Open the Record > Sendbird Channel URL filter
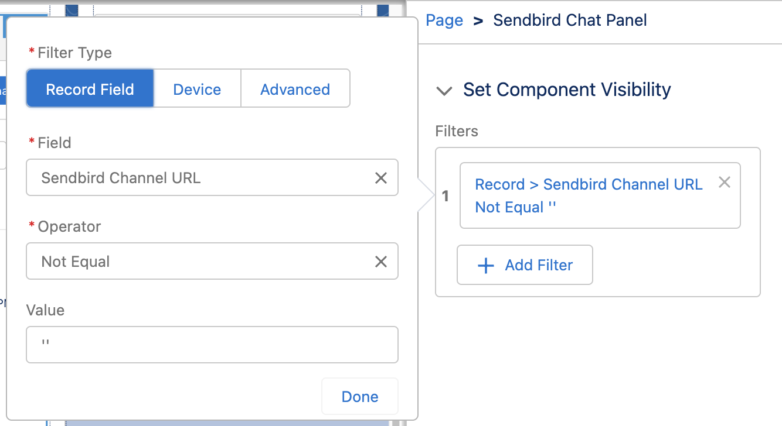The image size is (782, 426). [589, 196]
